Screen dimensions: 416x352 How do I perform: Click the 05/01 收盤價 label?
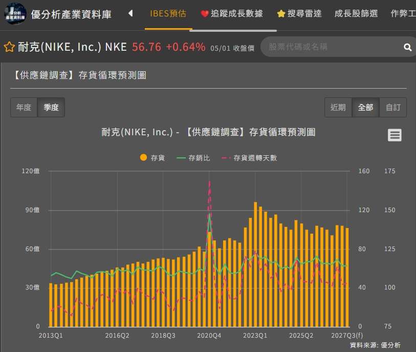232,48
